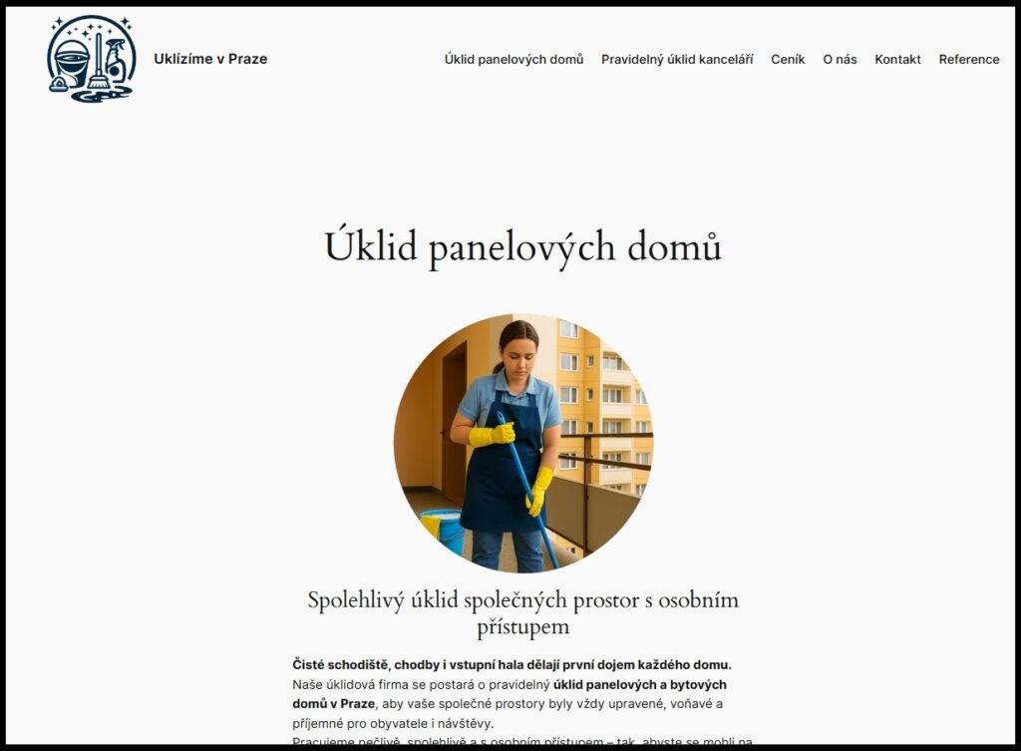Image resolution: width=1021 pixels, height=751 pixels.
Task: Click the broom in the site logo
Action: coord(99,62)
